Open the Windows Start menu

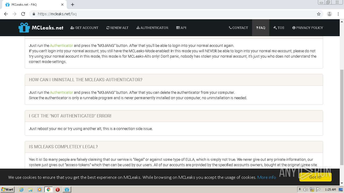pos(8,189)
